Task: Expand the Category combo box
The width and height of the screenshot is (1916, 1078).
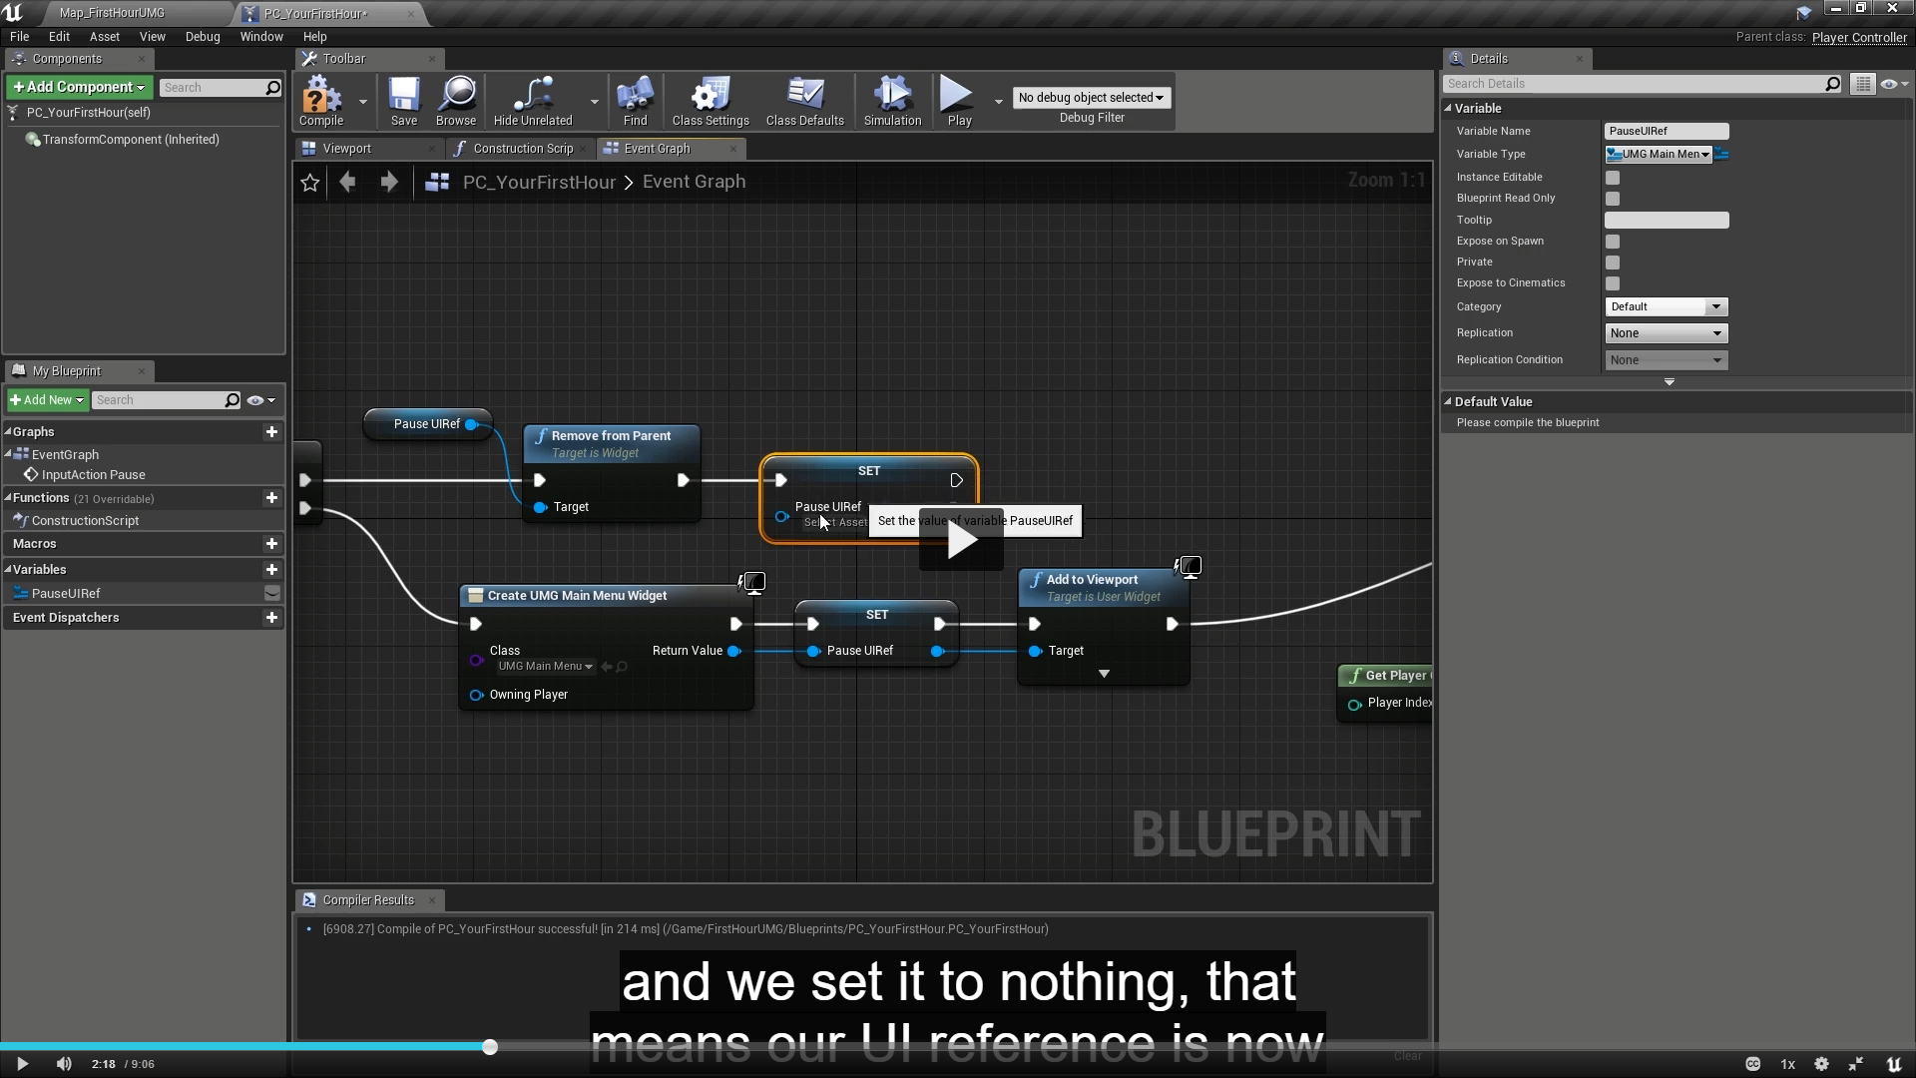Action: pyautogui.click(x=1666, y=307)
